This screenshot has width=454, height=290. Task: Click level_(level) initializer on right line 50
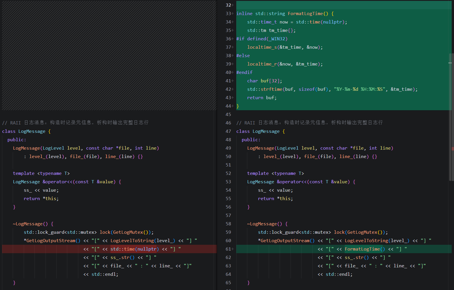[x=281, y=157]
